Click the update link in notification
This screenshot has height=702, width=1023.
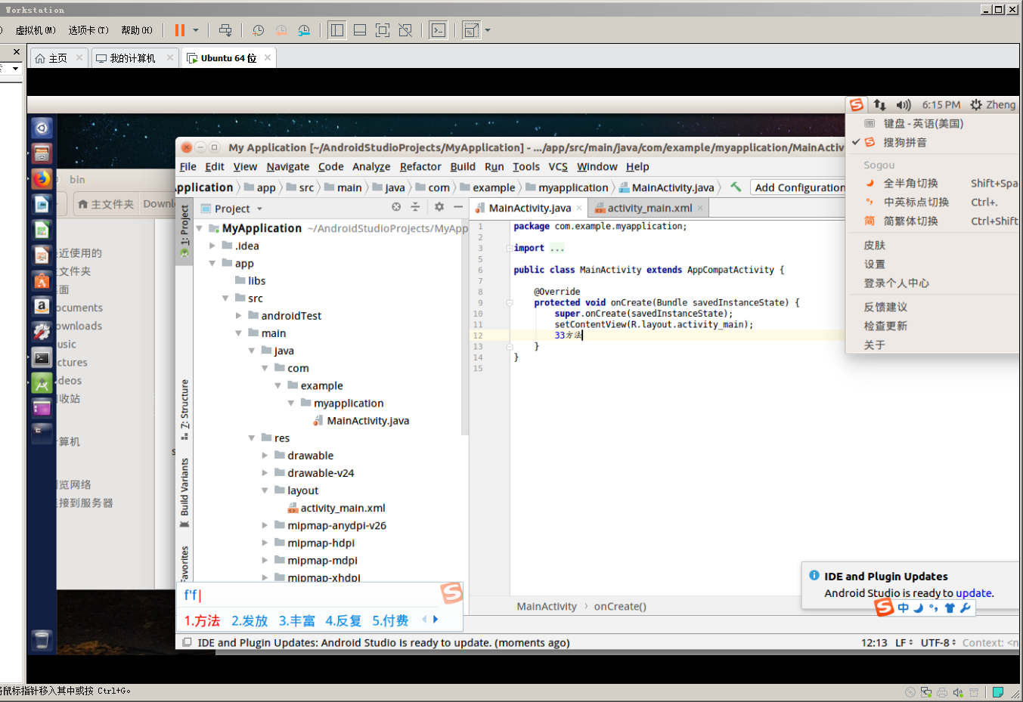coord(974,593)
